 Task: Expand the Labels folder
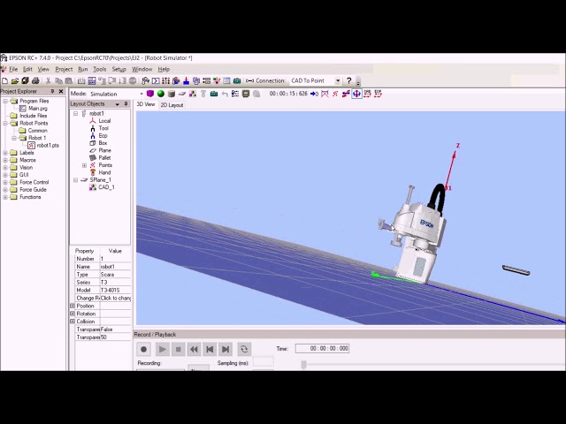pyautogui.click(x=5, y=153)
